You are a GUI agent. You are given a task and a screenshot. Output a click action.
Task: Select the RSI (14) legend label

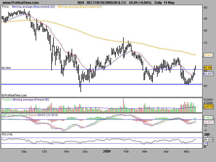pyautogui.click(x=7, y=134)
